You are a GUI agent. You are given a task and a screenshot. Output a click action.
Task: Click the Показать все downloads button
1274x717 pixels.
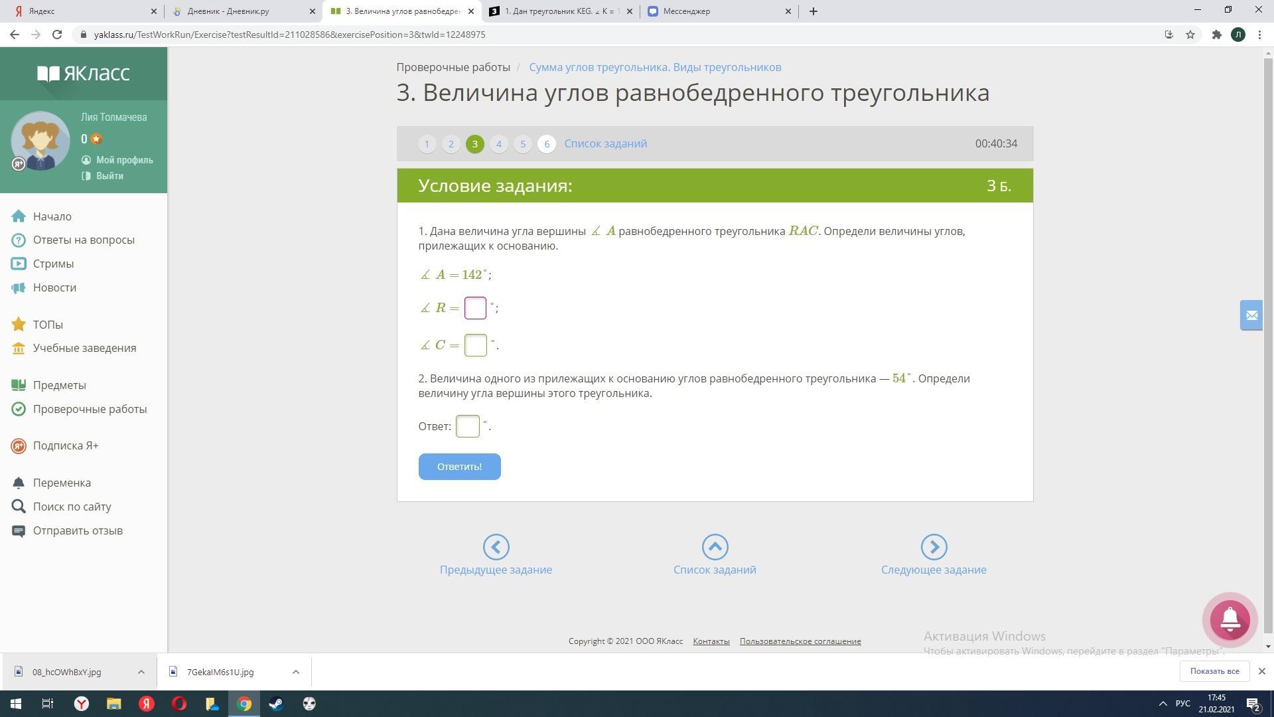pos(1214,671)
